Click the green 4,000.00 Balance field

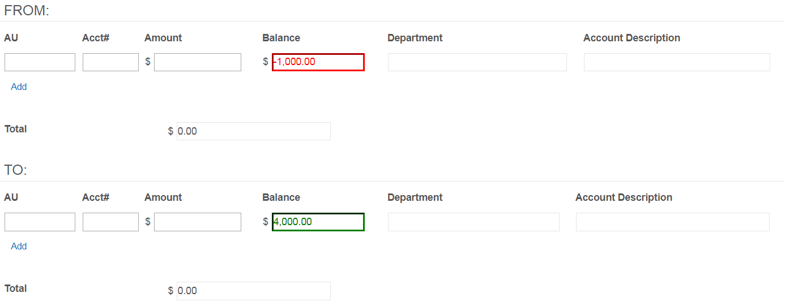[x=318, y=222]
